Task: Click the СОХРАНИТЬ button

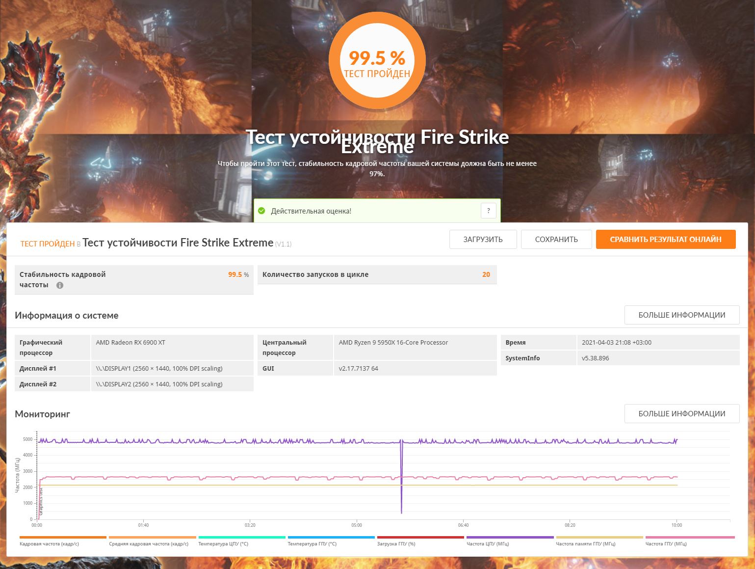Action: 556,239
